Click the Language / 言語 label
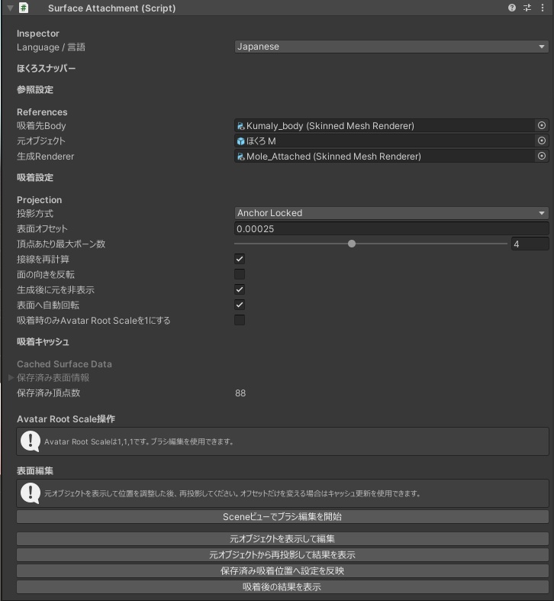Viewport: 554px width, 601px height. (51, 47)
